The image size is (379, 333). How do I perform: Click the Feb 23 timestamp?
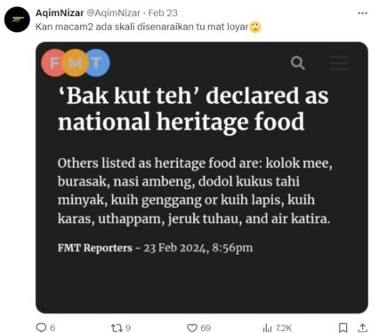click(163, 13)
